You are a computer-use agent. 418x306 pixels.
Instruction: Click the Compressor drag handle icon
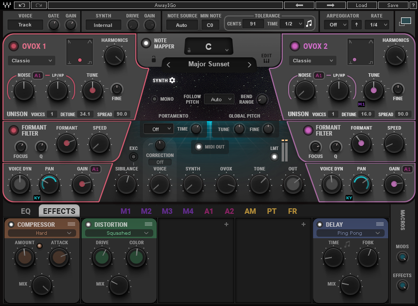(x=72, y=224)
